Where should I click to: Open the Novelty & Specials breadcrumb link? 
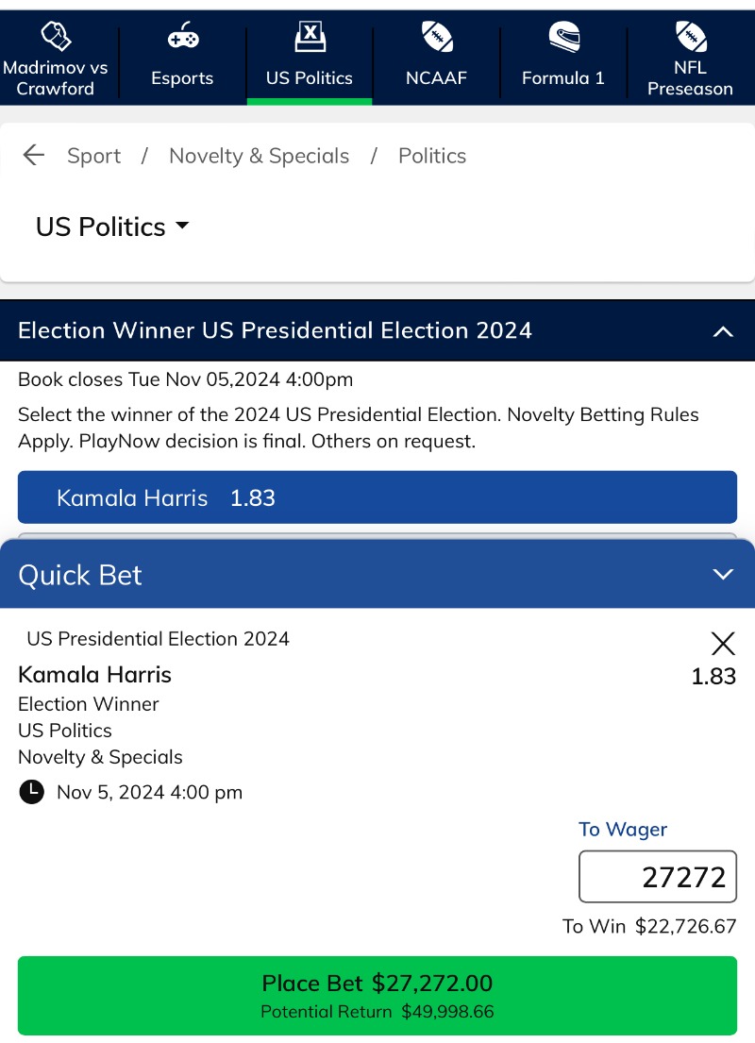[x=259, y=156]
